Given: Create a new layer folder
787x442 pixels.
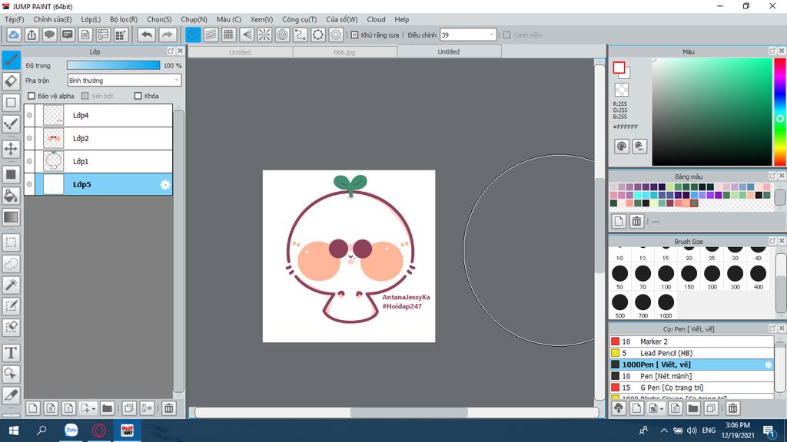Looking at the screenshot, I should coord(107,408).
